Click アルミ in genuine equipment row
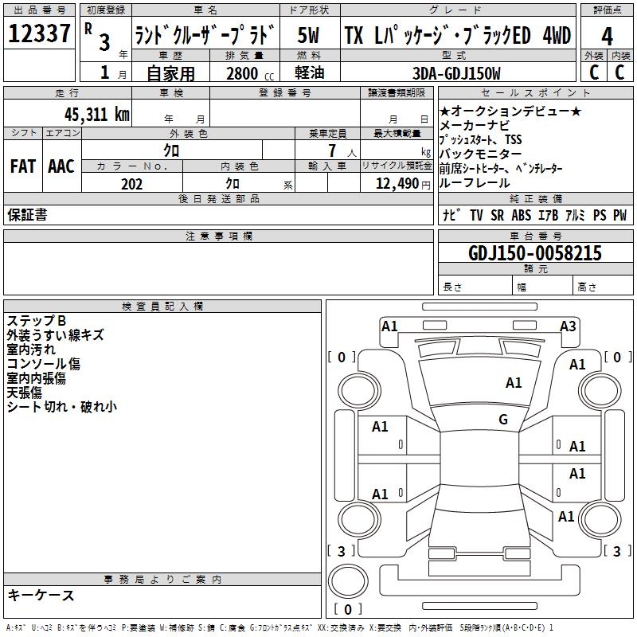The height and width of the screenshot is (637, 637). click(575, 215)
